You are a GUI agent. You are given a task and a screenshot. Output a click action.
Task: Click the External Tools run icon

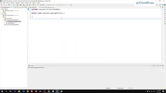tap(24, 5)
